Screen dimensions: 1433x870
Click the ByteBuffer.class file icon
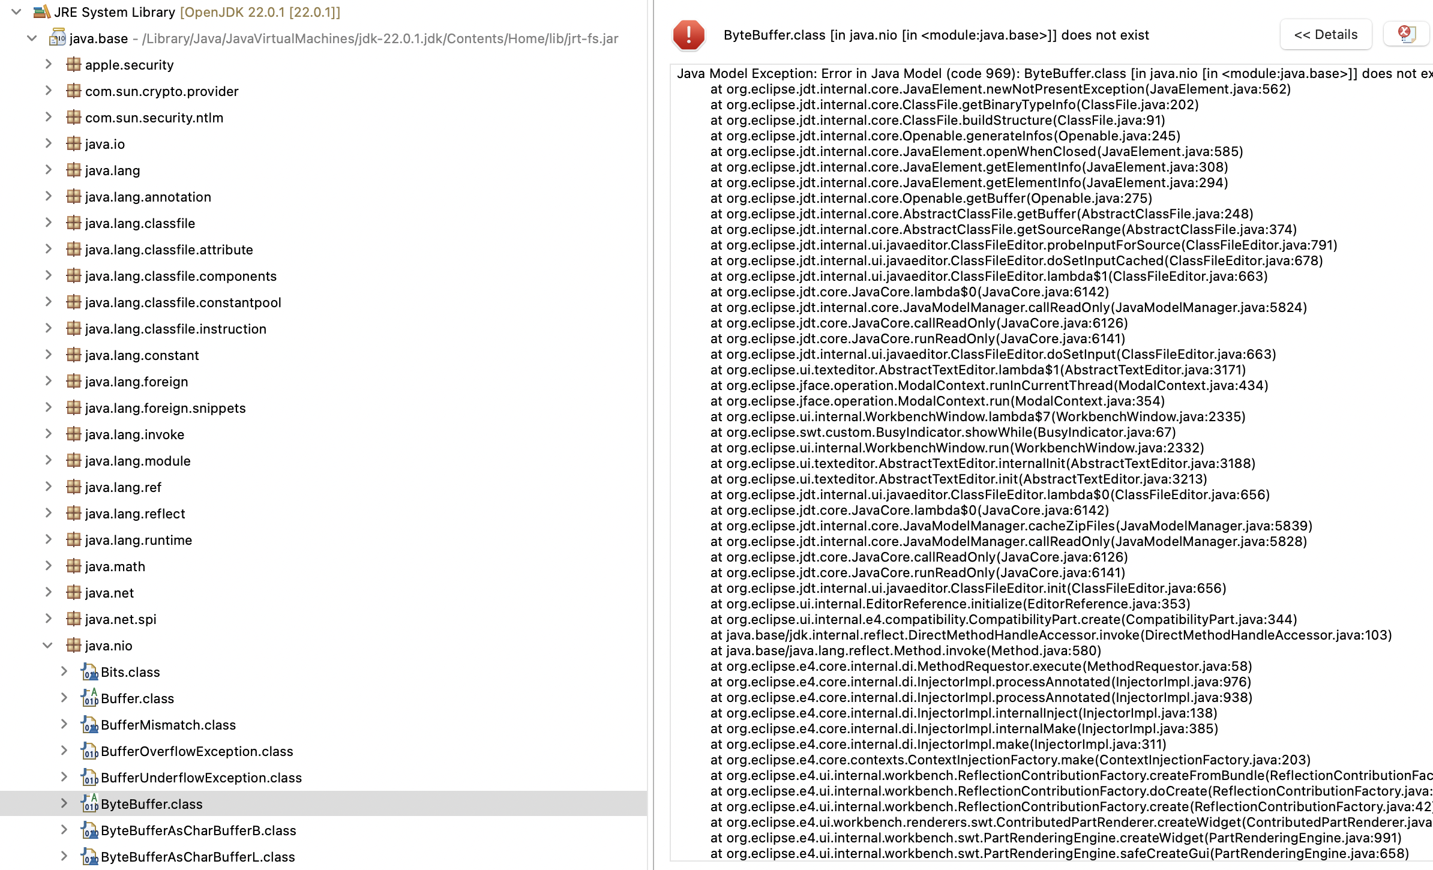[89, 803]
